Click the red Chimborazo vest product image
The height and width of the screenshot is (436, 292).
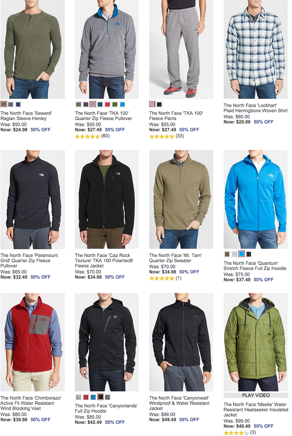tap(32, 342)
